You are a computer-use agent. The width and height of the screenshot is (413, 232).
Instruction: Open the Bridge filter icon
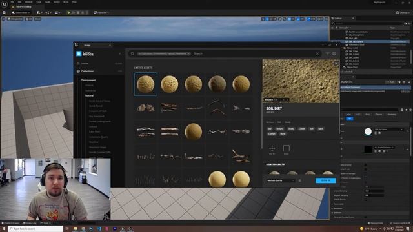tap(328, 53)
